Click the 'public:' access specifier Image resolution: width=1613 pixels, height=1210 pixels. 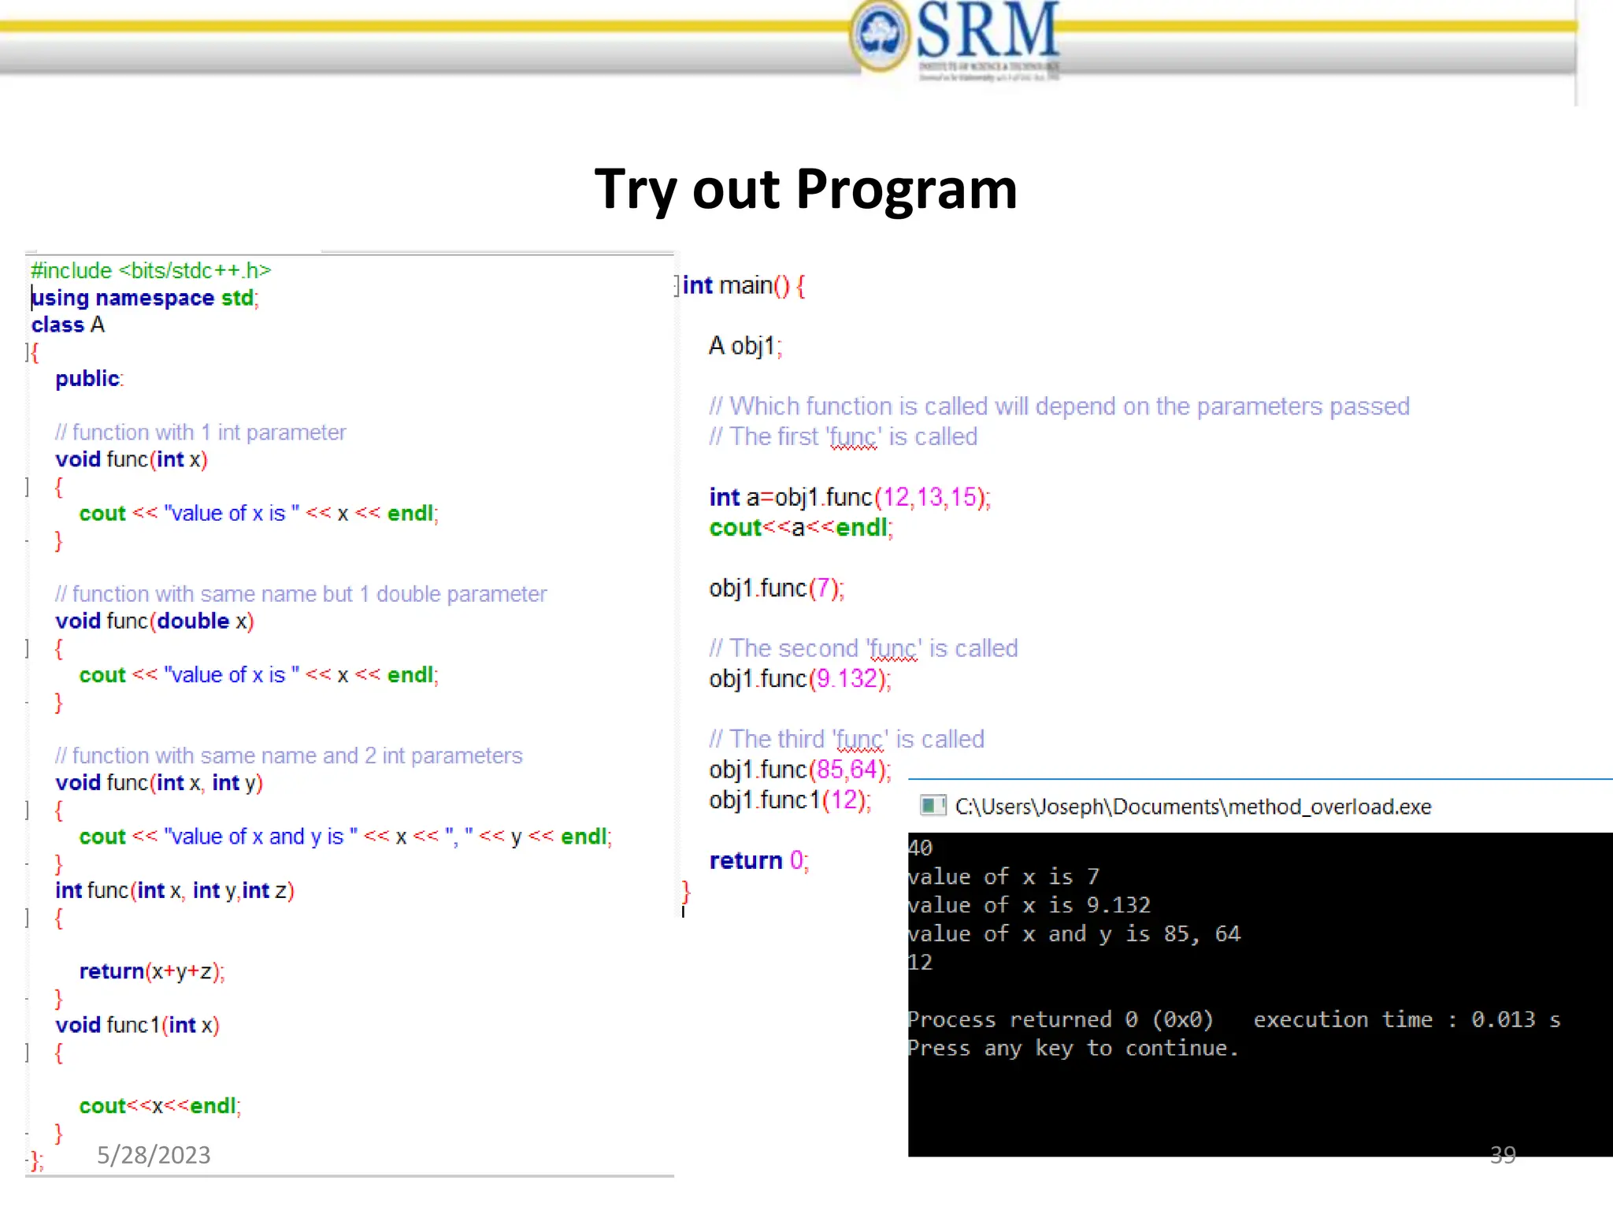click(x=90, y=379)
